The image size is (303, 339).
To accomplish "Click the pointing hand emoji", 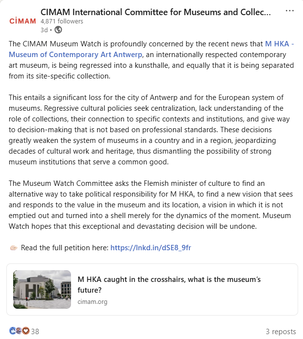I will pyautogui.click(x=14, y=248).
